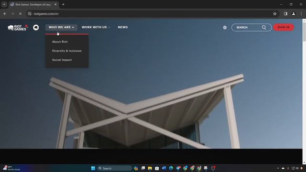Screen dimensions: 306x172
Task: Expand WORK WITH US menu
Action: [x=96, y=27]
